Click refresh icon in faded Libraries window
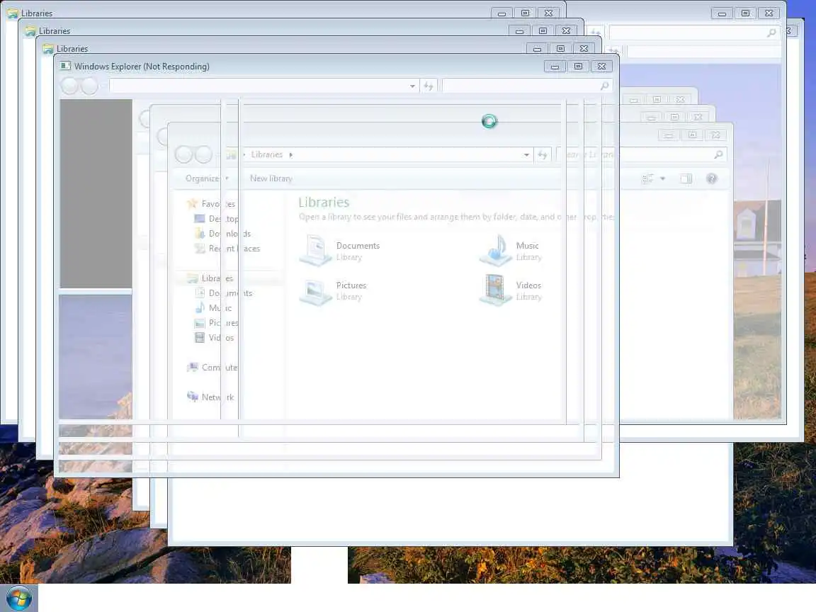 (543, 154)
